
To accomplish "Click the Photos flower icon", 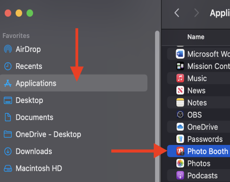I will pyautogui.click(x=180, y=163).
